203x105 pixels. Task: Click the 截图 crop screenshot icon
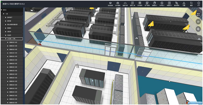191,3
